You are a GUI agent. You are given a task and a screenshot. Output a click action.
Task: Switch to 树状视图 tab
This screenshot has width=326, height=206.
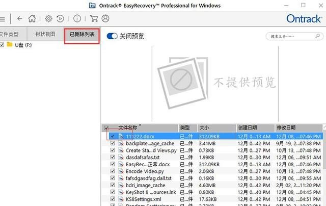[45, 34]
